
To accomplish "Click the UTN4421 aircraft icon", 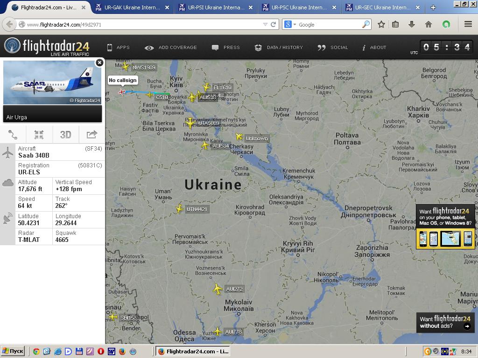I will [180, 209].
